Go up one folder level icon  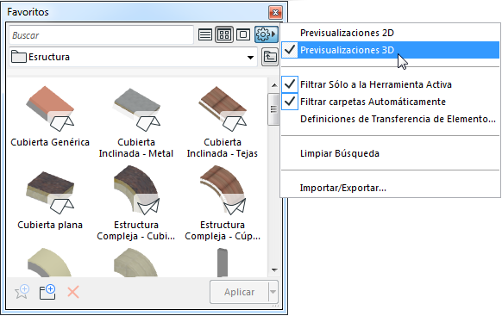(270, 57)
